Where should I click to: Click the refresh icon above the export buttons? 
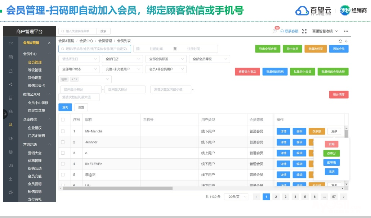click(340, 41)
